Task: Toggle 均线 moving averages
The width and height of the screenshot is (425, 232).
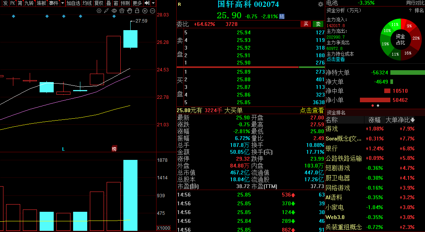Action: click(x=87, y=3)
